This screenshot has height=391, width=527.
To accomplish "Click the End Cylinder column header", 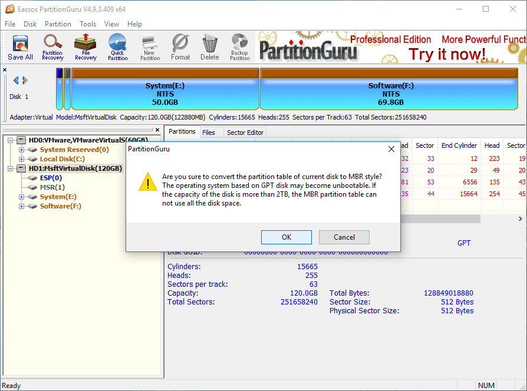I will [459, 145].
